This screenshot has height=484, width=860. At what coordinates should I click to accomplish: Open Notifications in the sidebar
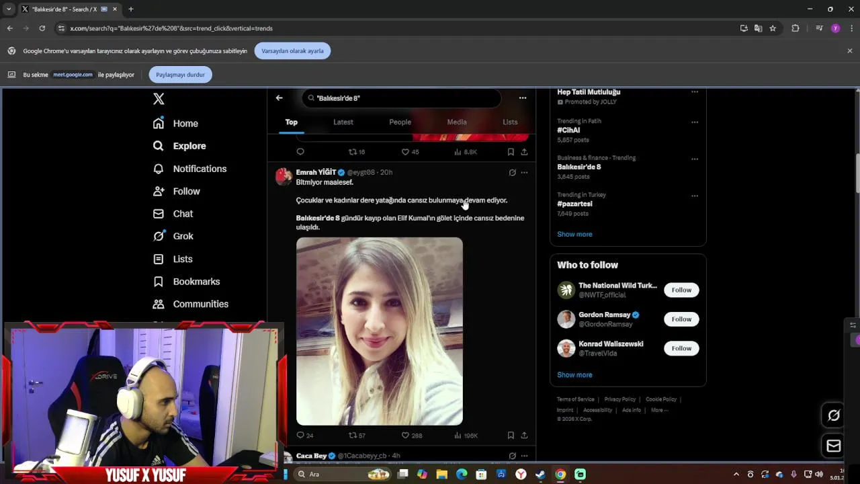click(189, 169)
